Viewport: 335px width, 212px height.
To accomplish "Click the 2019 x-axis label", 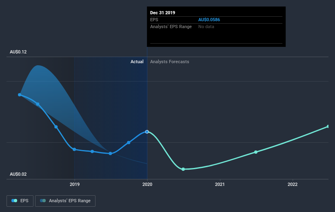I will (75, 184).
